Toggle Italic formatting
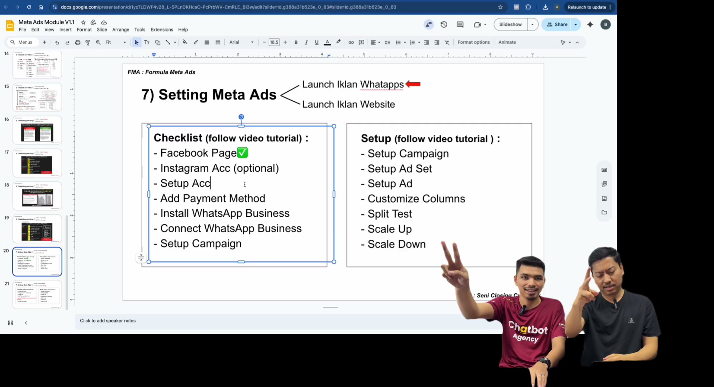This screenshot has width=714, height=387. tap(306, 42)
